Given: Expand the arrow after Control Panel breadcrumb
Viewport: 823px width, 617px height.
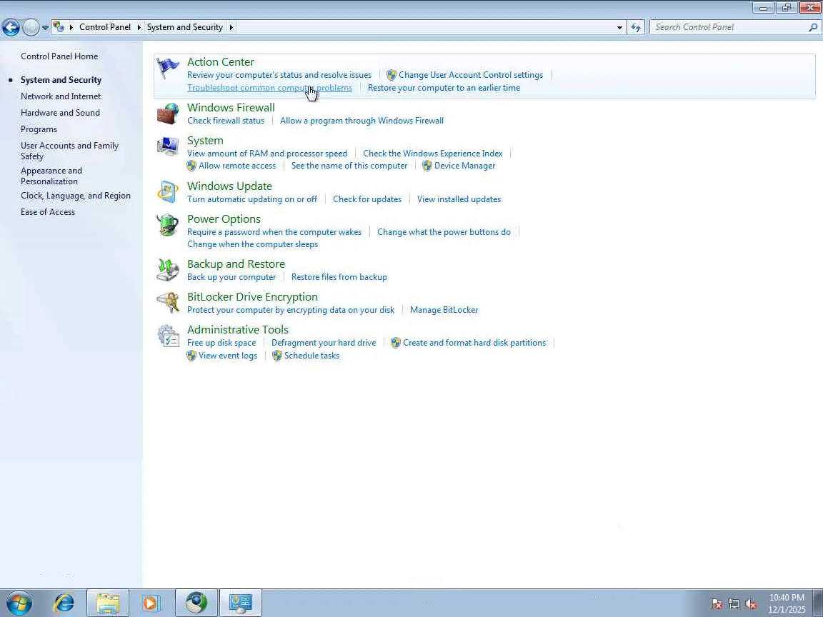Looking at the screenshot, I should pos(139,27).
